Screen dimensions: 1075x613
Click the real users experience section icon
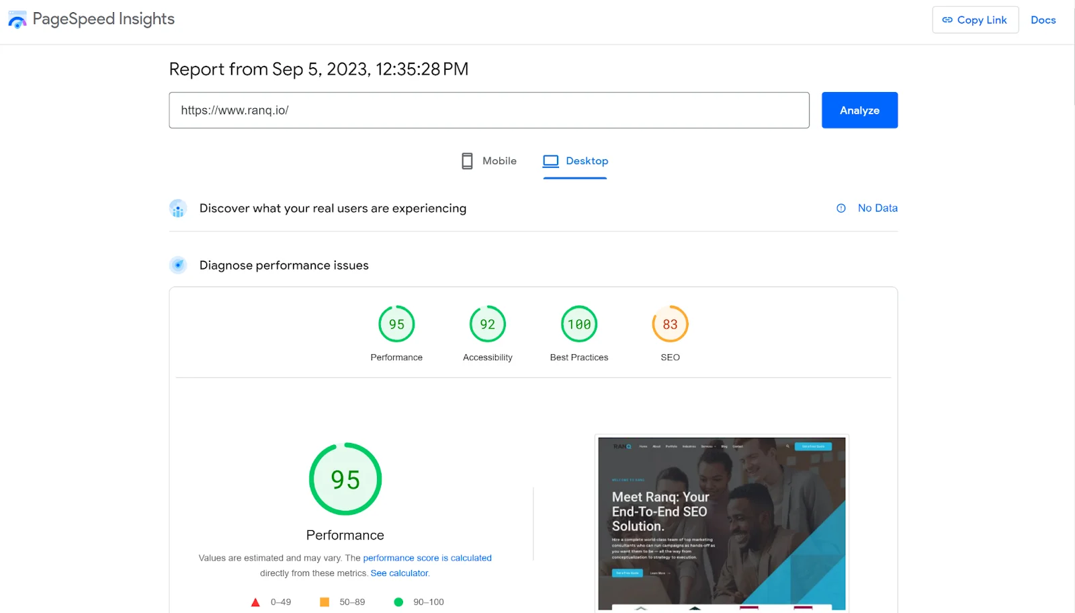[x=178, y=208]
